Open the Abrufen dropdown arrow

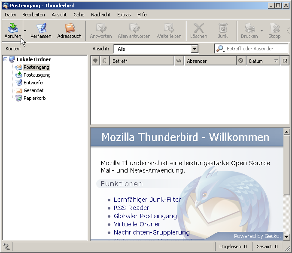coord(25,31)
